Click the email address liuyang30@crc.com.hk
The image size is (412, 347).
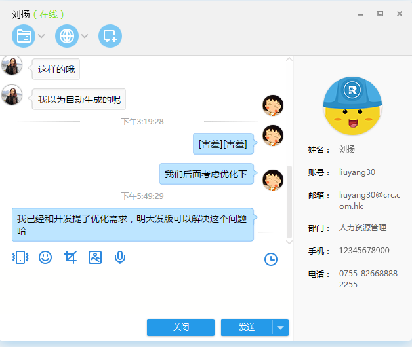coord(369,200)
